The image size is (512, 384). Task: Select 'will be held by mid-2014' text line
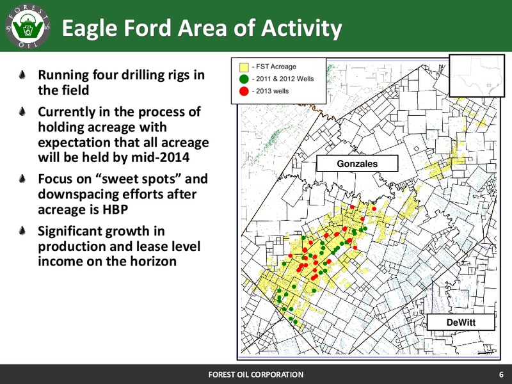114,157
